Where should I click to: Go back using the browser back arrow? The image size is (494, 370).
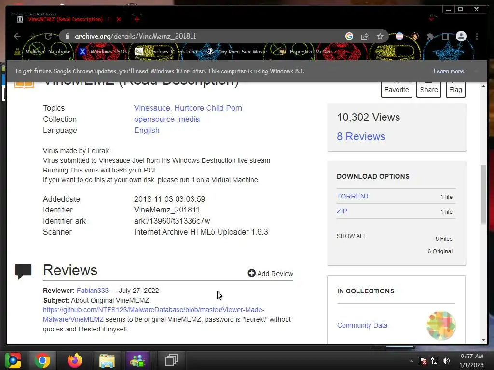click(x=17, y=36)
